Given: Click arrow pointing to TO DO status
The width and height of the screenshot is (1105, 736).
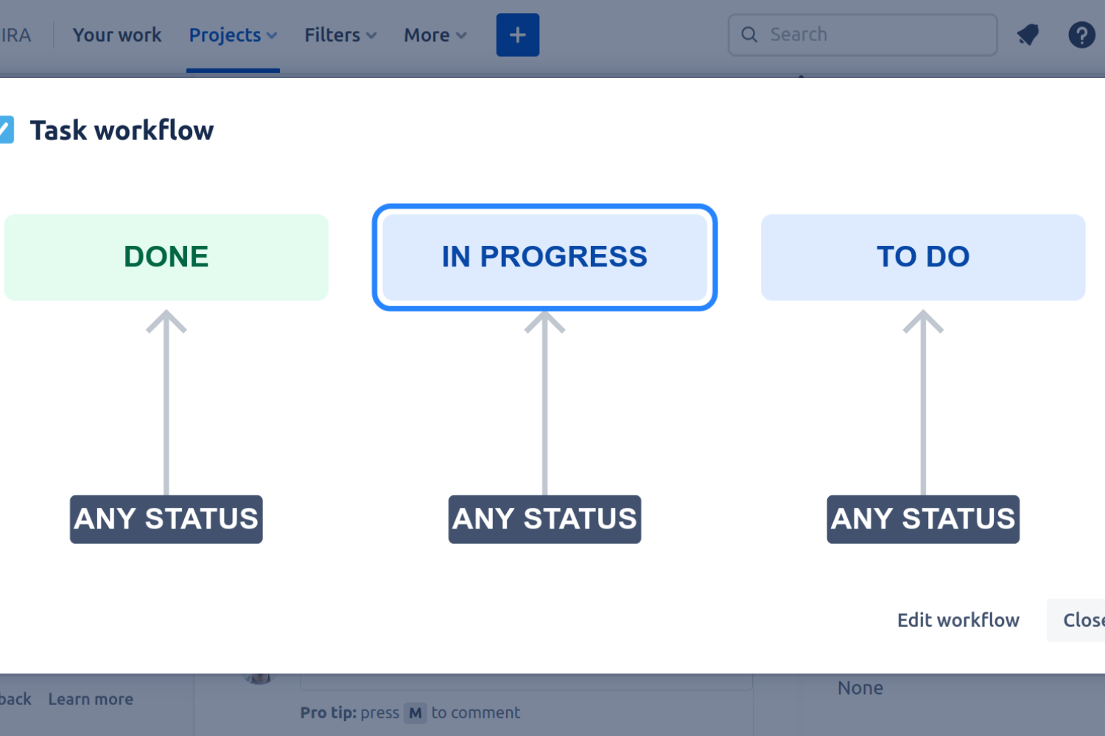Looking at the screenshot, I should (x=923, y=402).
